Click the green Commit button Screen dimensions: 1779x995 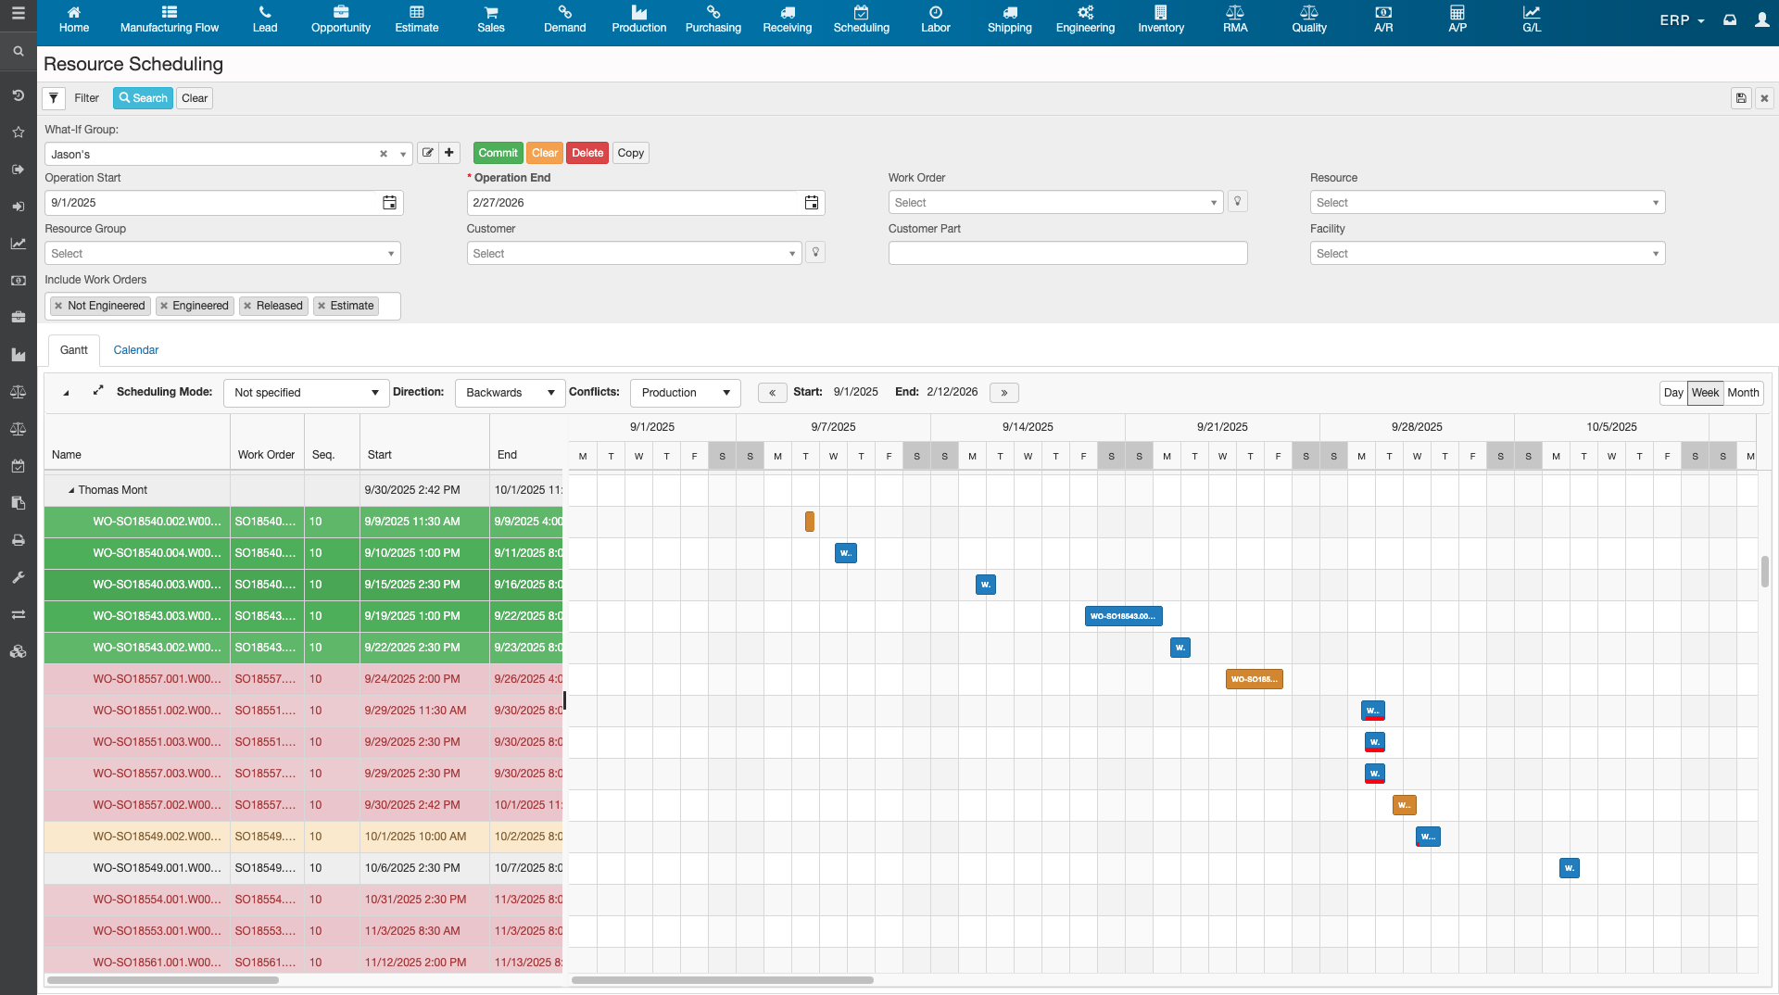(x=498, y=153)
